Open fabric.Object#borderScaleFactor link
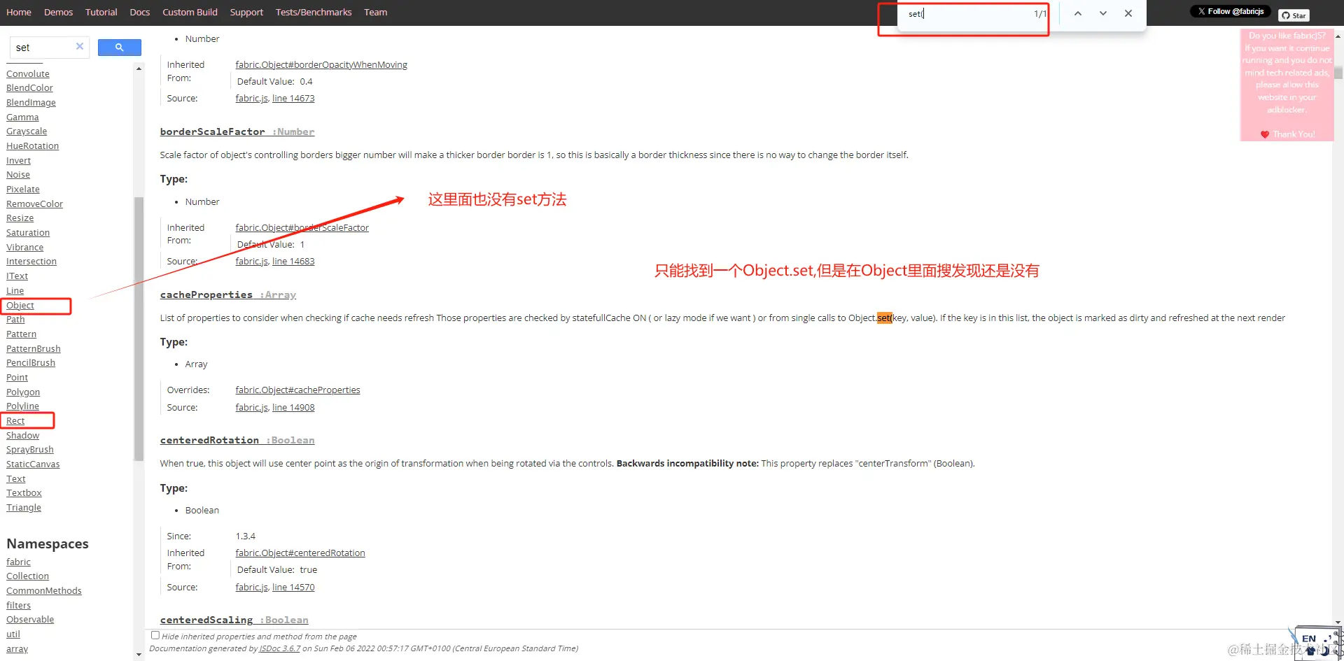This screenshot has width=1344, height=661. tap(302, 227)
